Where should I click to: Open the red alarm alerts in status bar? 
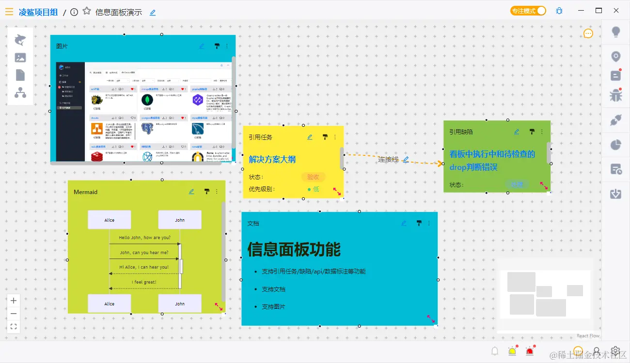pos(530,351)
